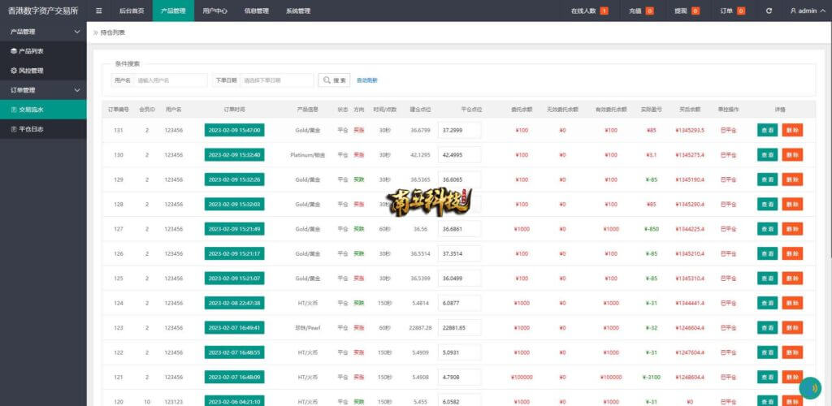Click the 香港数字资产交易所 site title
The image size is (832, 406).
click(43, 11)
